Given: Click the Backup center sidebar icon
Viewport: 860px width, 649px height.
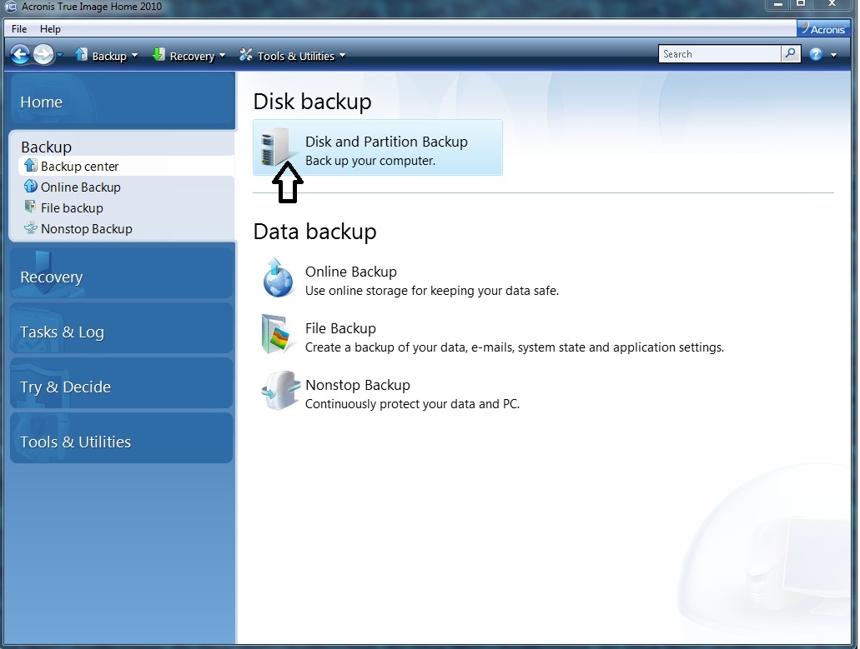Looking at the screenshot, I should (31, 165).
